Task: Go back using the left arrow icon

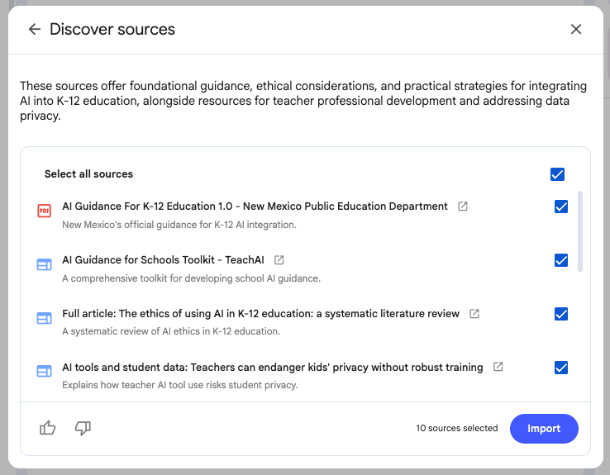Action: (x=35, y=29)
